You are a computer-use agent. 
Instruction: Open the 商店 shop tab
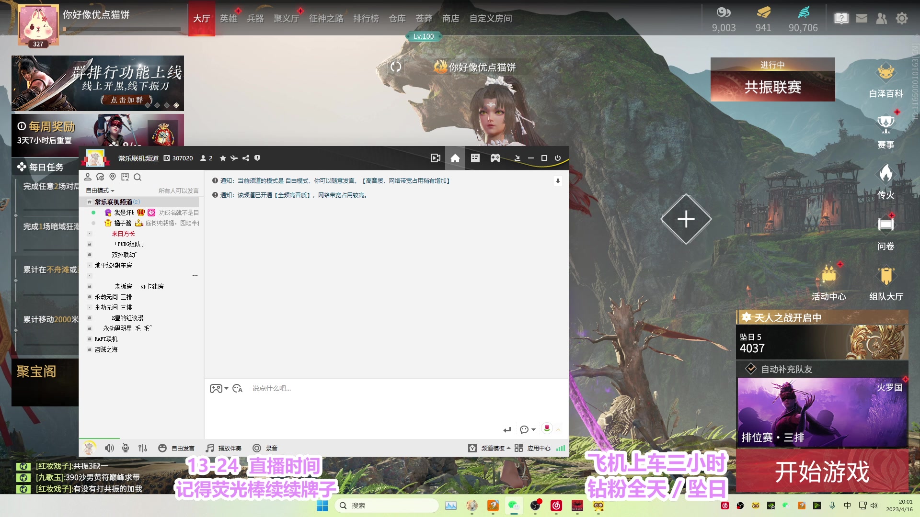tap(451, 18)
